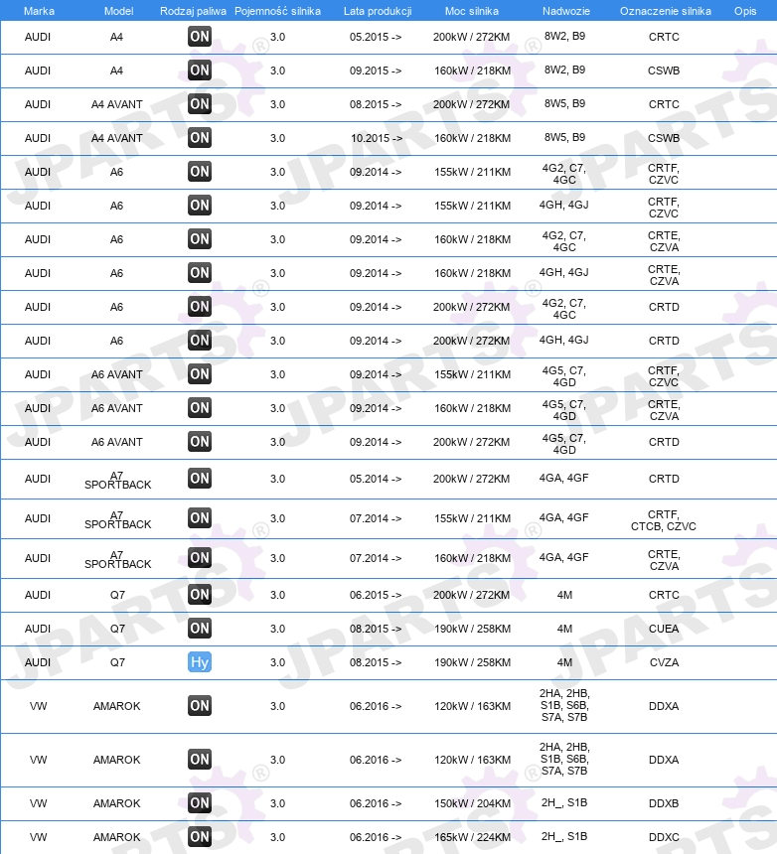This screenshot has width=777, height=854.
Task: Click ON icon in A6 155kW 4G2, C7, 4GC row
Action: point(200,172)
